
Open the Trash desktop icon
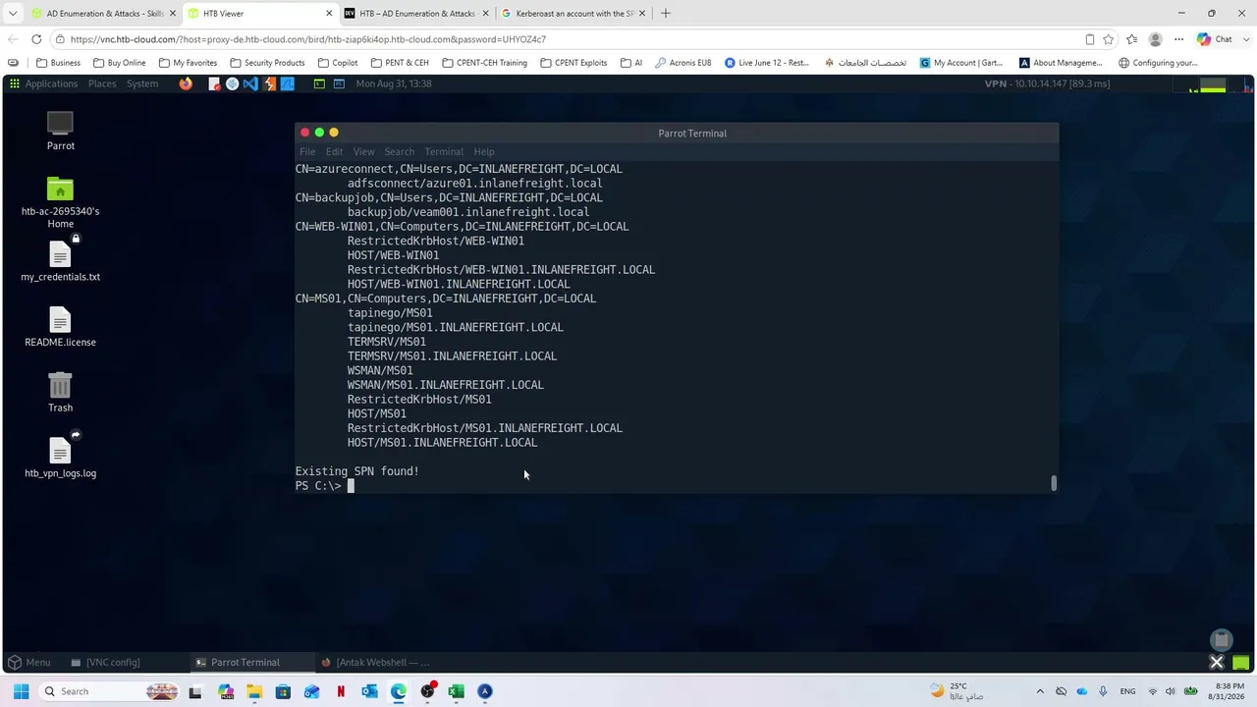coord(60,391)
